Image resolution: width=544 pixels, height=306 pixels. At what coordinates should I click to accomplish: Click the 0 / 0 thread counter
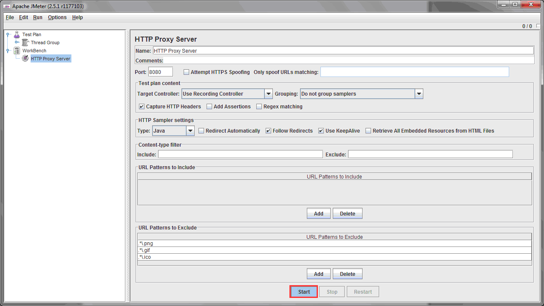[x=527, y=26]
